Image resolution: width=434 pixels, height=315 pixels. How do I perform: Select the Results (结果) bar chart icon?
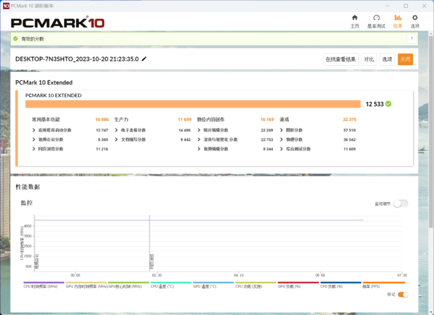tap(398, 18)
